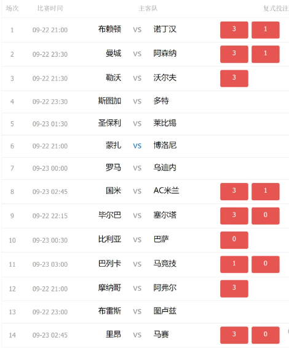The image size is (289, 348).
Task: Toggle the 3 pick for 国米 vs AC米兰
Action: (x=234, y=192)
